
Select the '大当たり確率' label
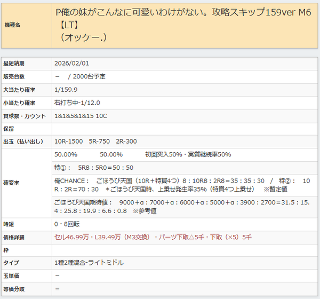pyautogui.click(x=19, y=90)
